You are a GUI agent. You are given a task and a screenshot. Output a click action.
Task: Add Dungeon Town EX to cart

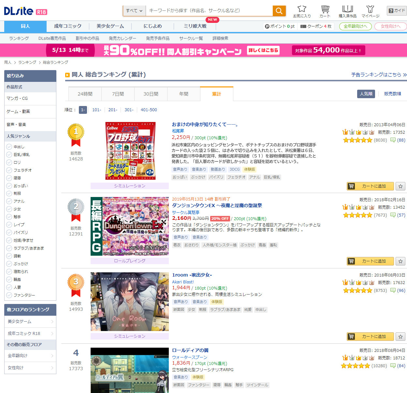click(x=370, y=261)
